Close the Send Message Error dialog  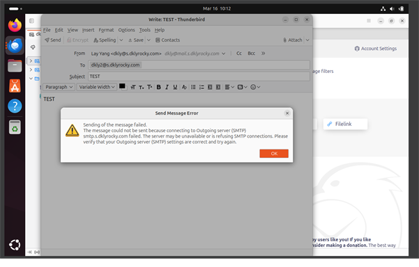(287, 113)
